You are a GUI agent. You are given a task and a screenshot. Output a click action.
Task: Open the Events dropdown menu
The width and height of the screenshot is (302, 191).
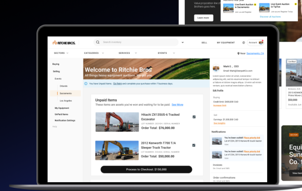tap(166, 53)
